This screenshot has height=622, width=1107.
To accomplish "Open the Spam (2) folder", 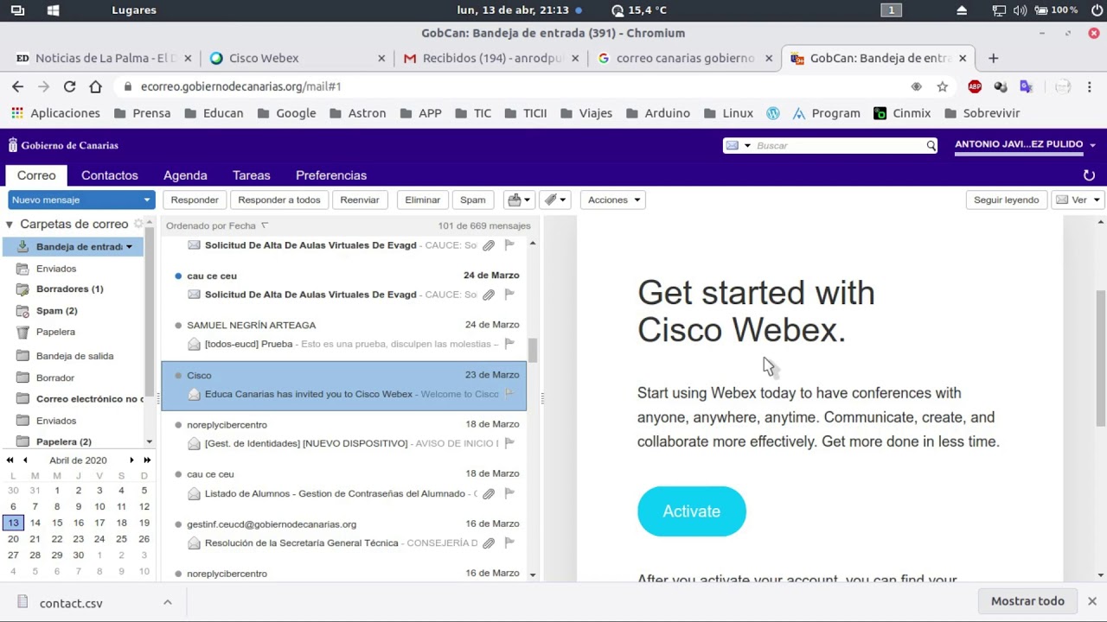I will (x=56, y=311).
